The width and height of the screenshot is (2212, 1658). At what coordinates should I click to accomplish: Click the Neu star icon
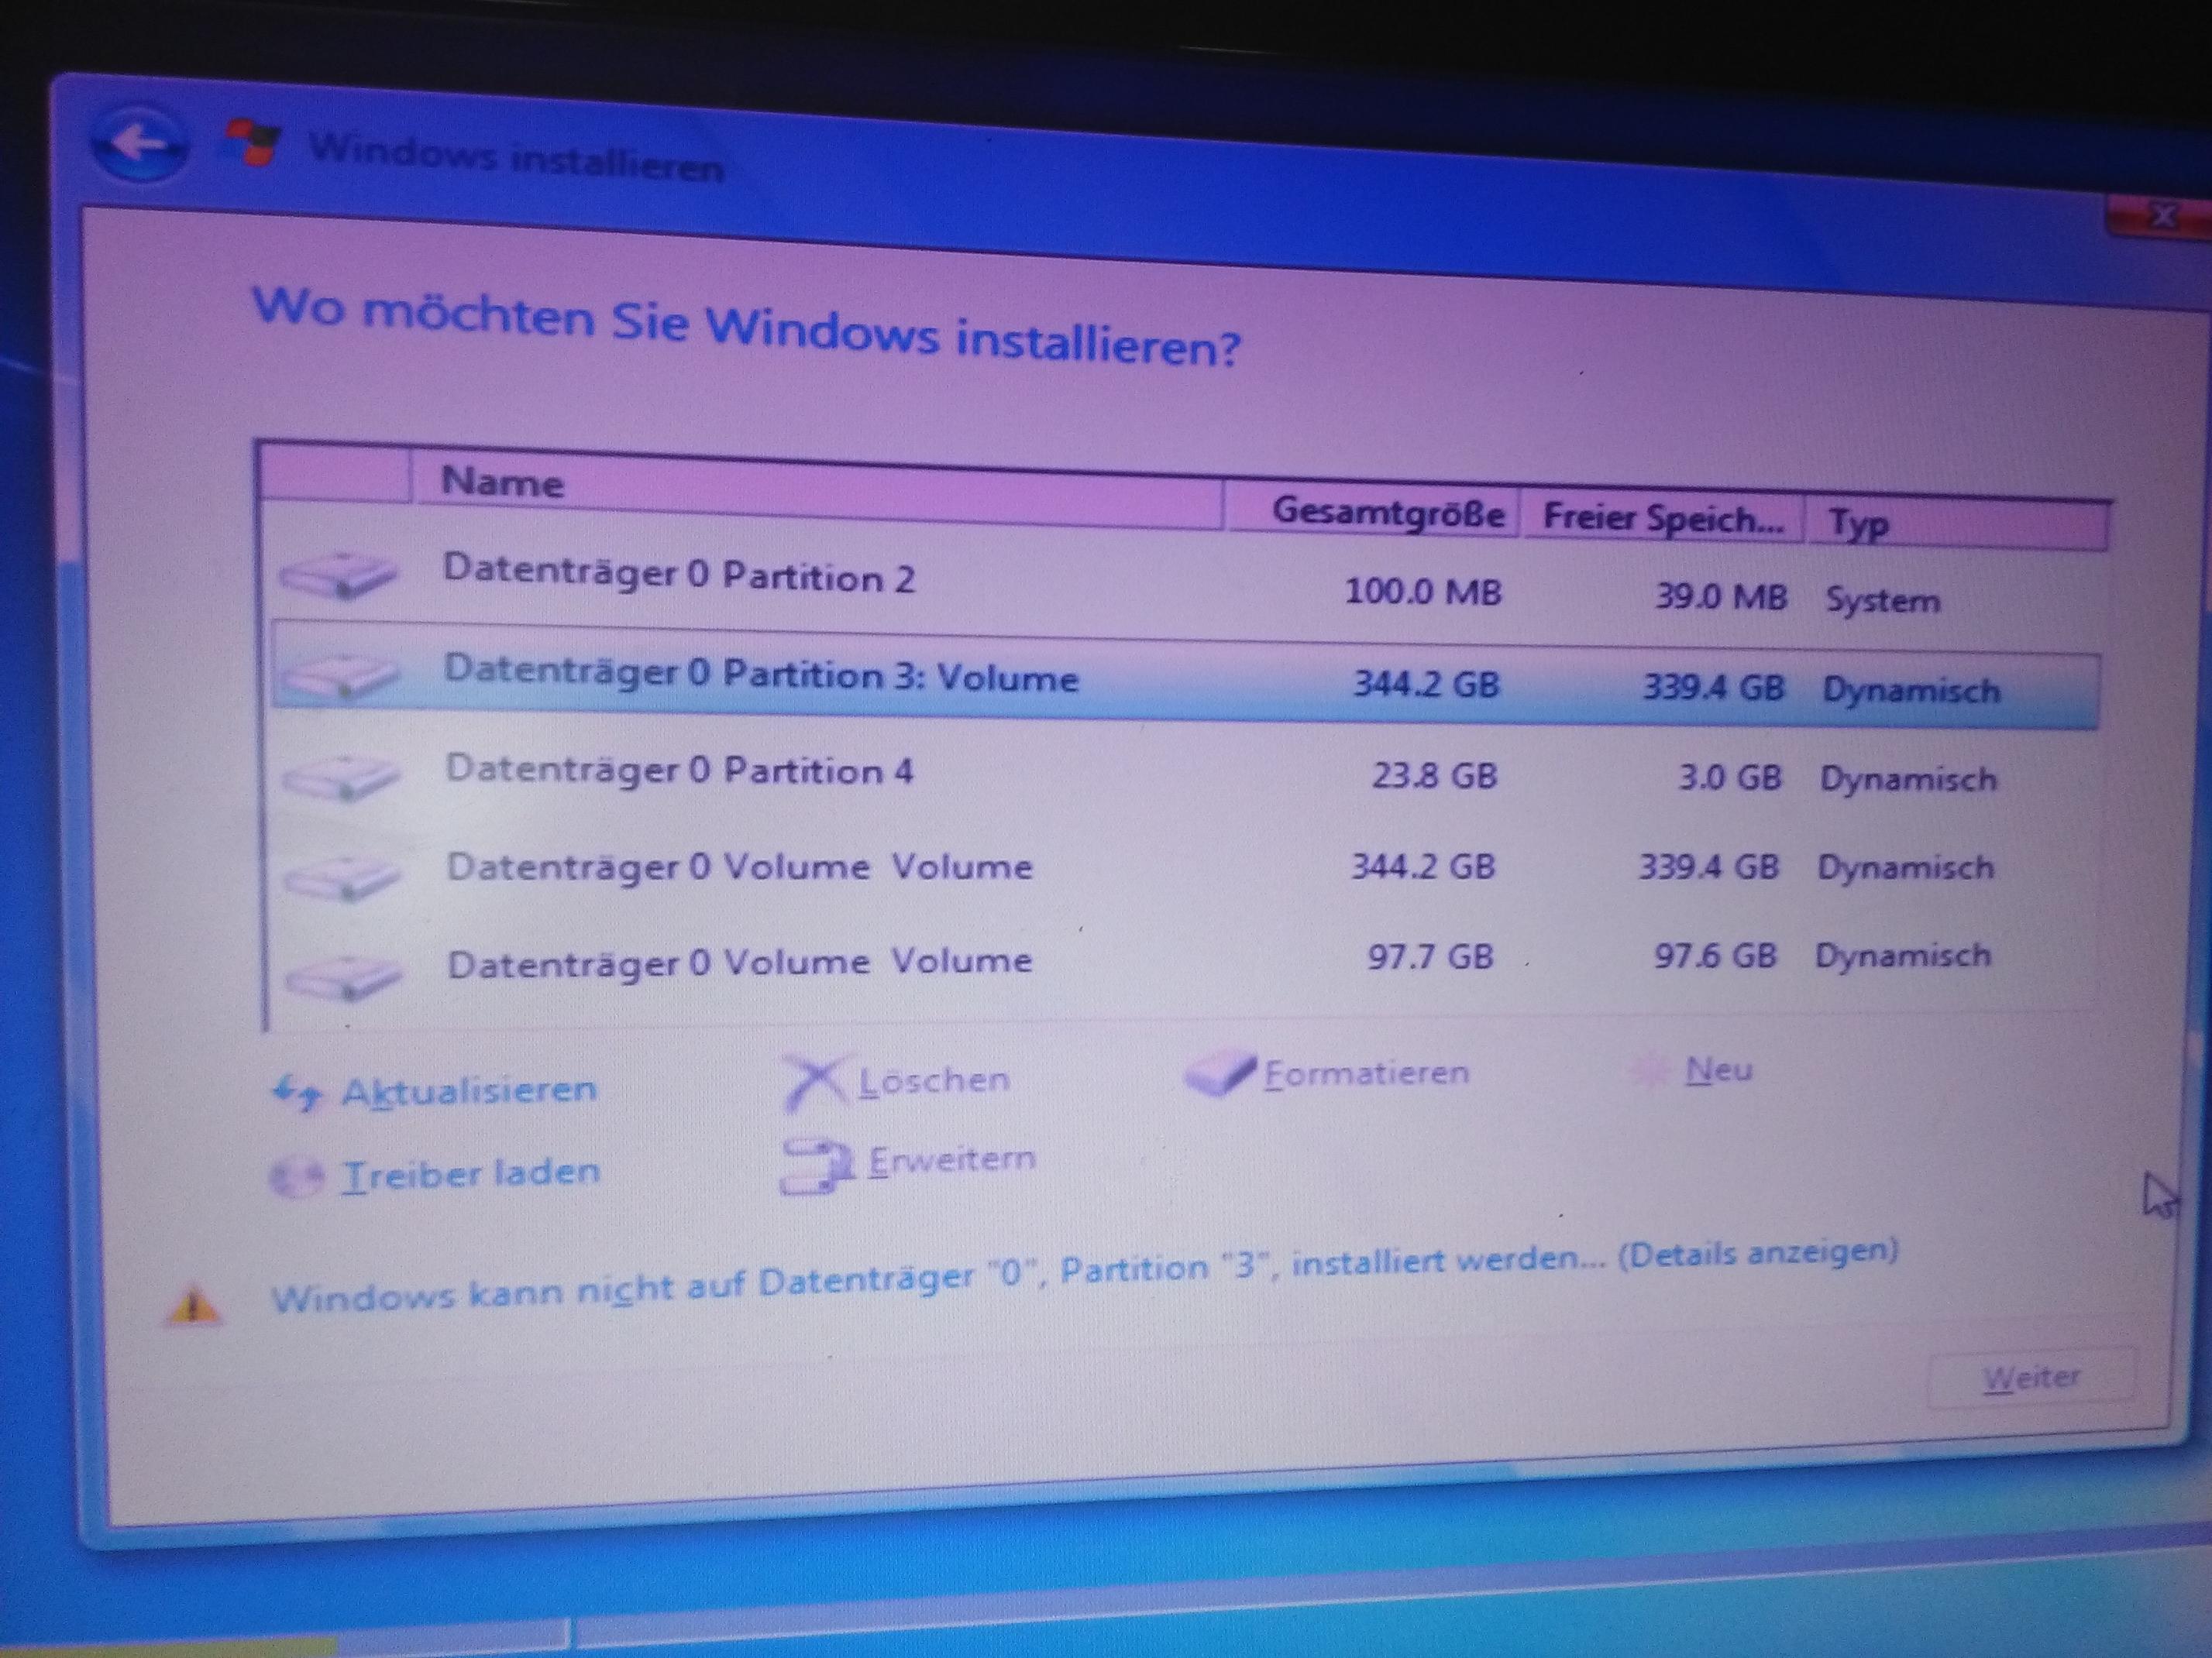coord(1650,1071)
